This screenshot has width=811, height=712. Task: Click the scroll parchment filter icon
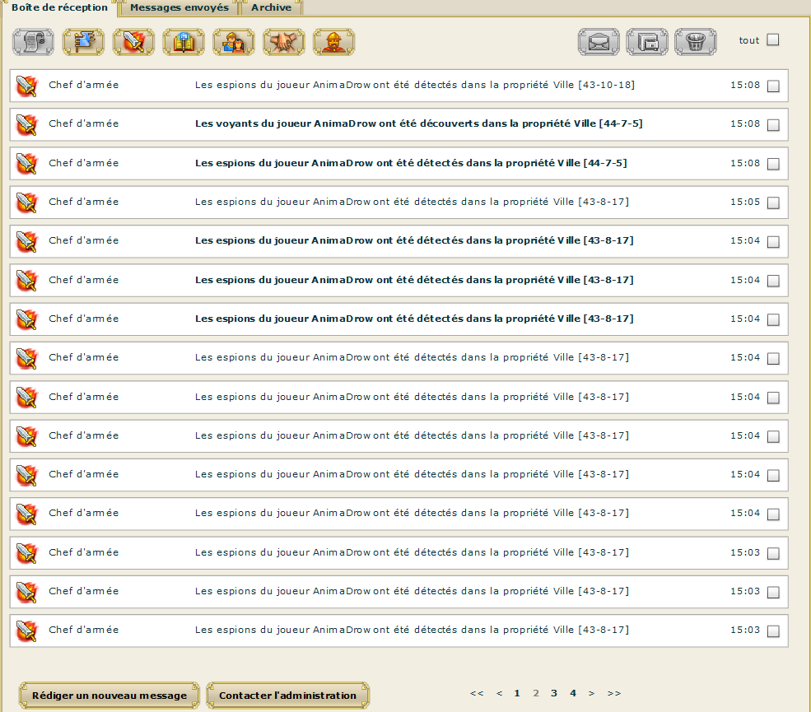[x=33, y=42]
